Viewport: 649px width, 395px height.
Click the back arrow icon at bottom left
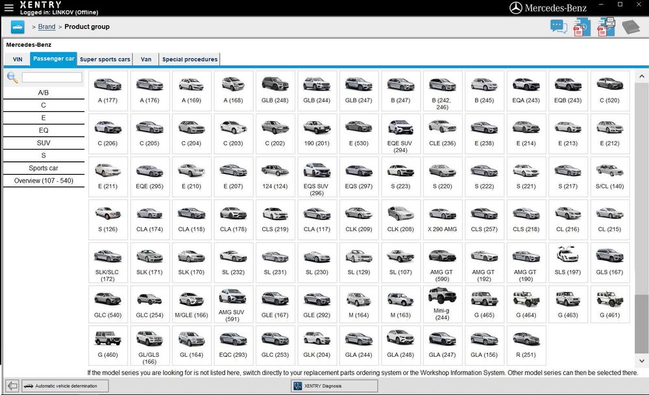[12, 386]
